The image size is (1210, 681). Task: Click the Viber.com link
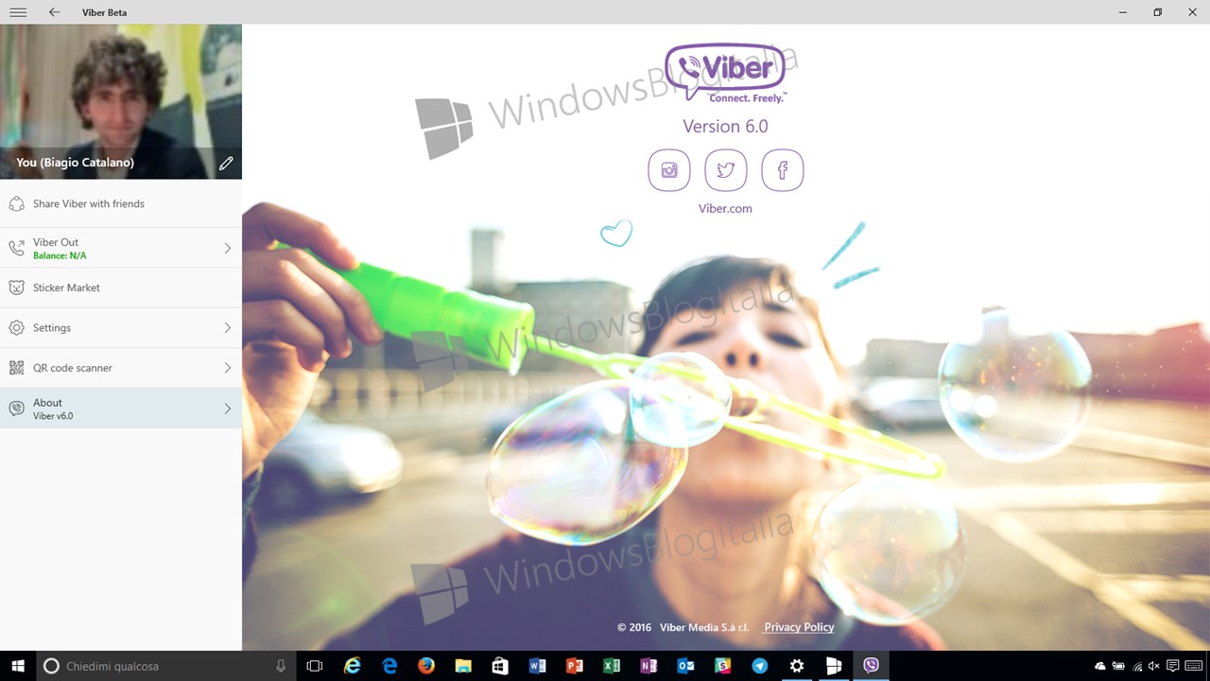[x=725, y=209]
